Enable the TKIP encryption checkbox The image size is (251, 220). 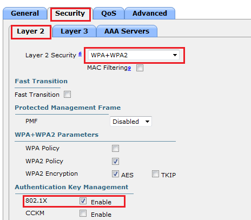click(x=155, y=174)
